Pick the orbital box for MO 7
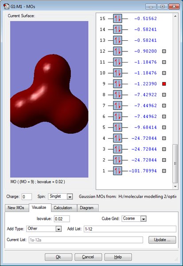 (x=117, y=106)
